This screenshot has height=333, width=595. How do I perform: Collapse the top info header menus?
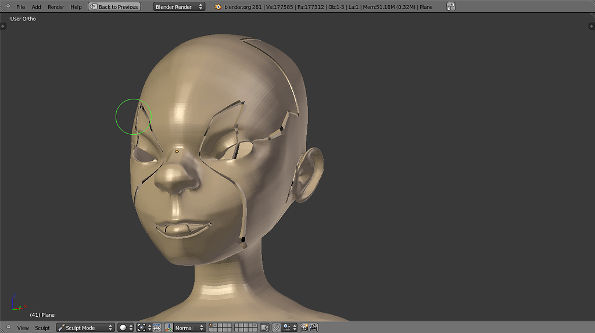click(8, 6)
